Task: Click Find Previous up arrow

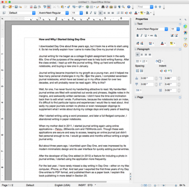Action: [x=160, y=7]
